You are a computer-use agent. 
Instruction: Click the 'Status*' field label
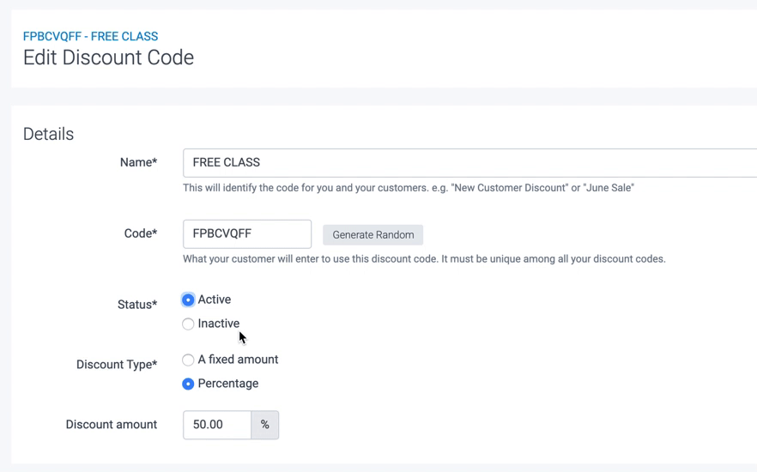(x=137, y=305)
